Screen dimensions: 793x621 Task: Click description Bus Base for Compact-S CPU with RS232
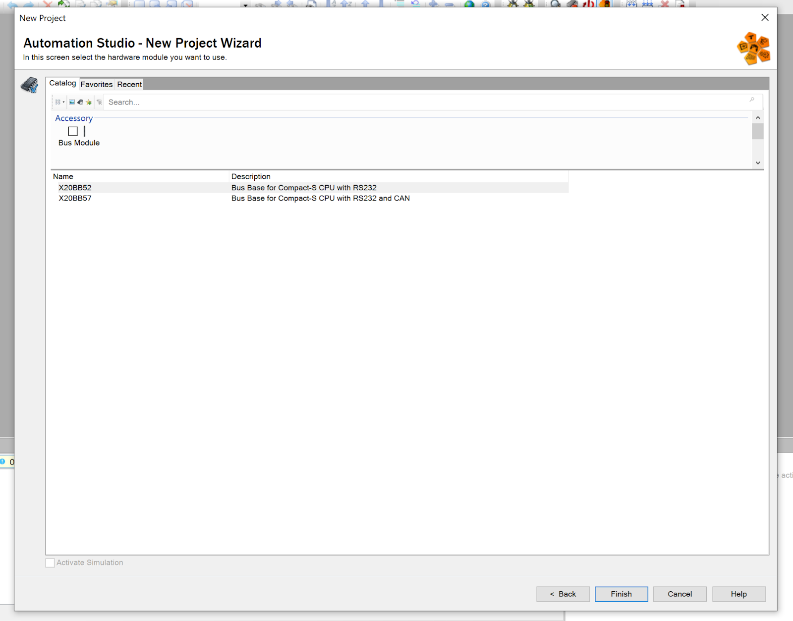304,188
